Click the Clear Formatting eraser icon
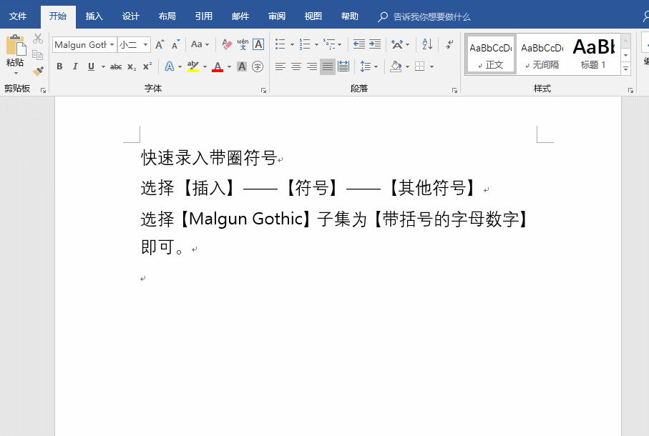The image size is (649, 436). 227,44
